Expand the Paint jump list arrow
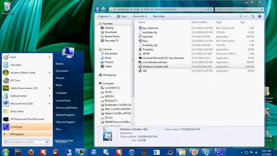This screenshot has width=277, height=156. 49,57
